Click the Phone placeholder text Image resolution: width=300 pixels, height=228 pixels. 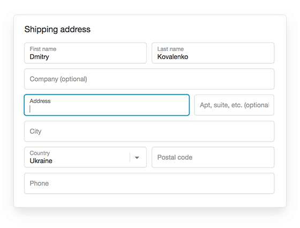click(x=39, y=183)
